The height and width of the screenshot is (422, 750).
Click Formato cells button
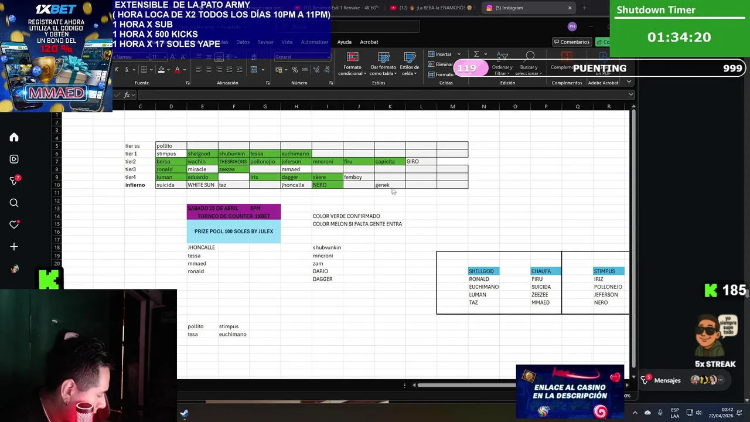coord(441,74)
